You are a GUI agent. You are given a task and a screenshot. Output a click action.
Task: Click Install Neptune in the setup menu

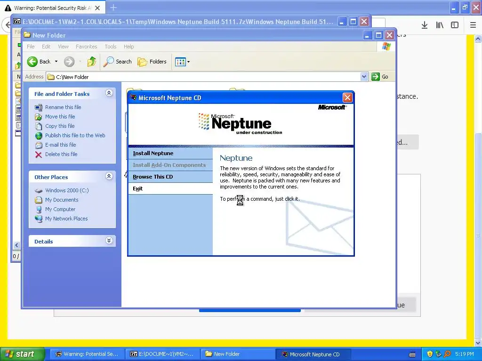(153, 153)
